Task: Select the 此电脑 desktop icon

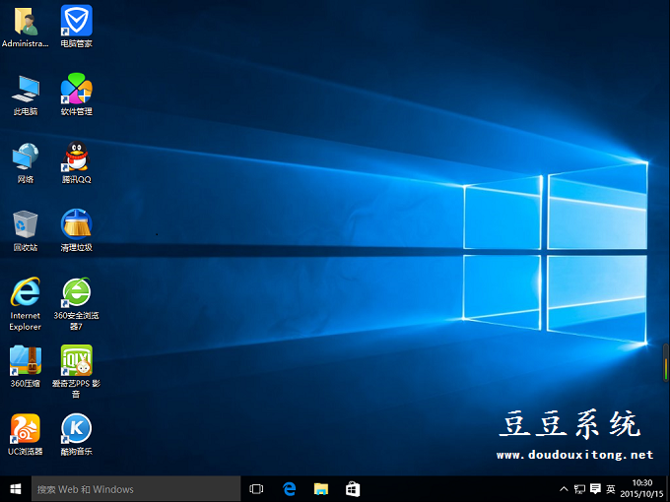Action: point(25,89)
